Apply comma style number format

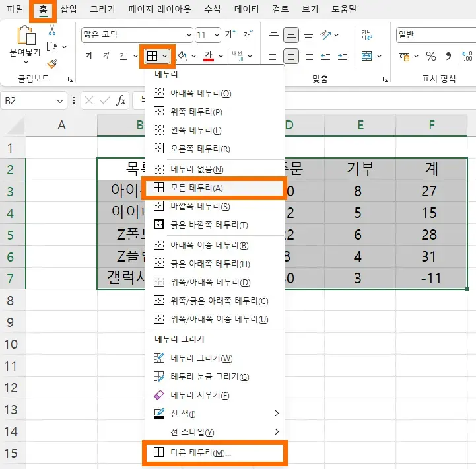tap(448, 56)
